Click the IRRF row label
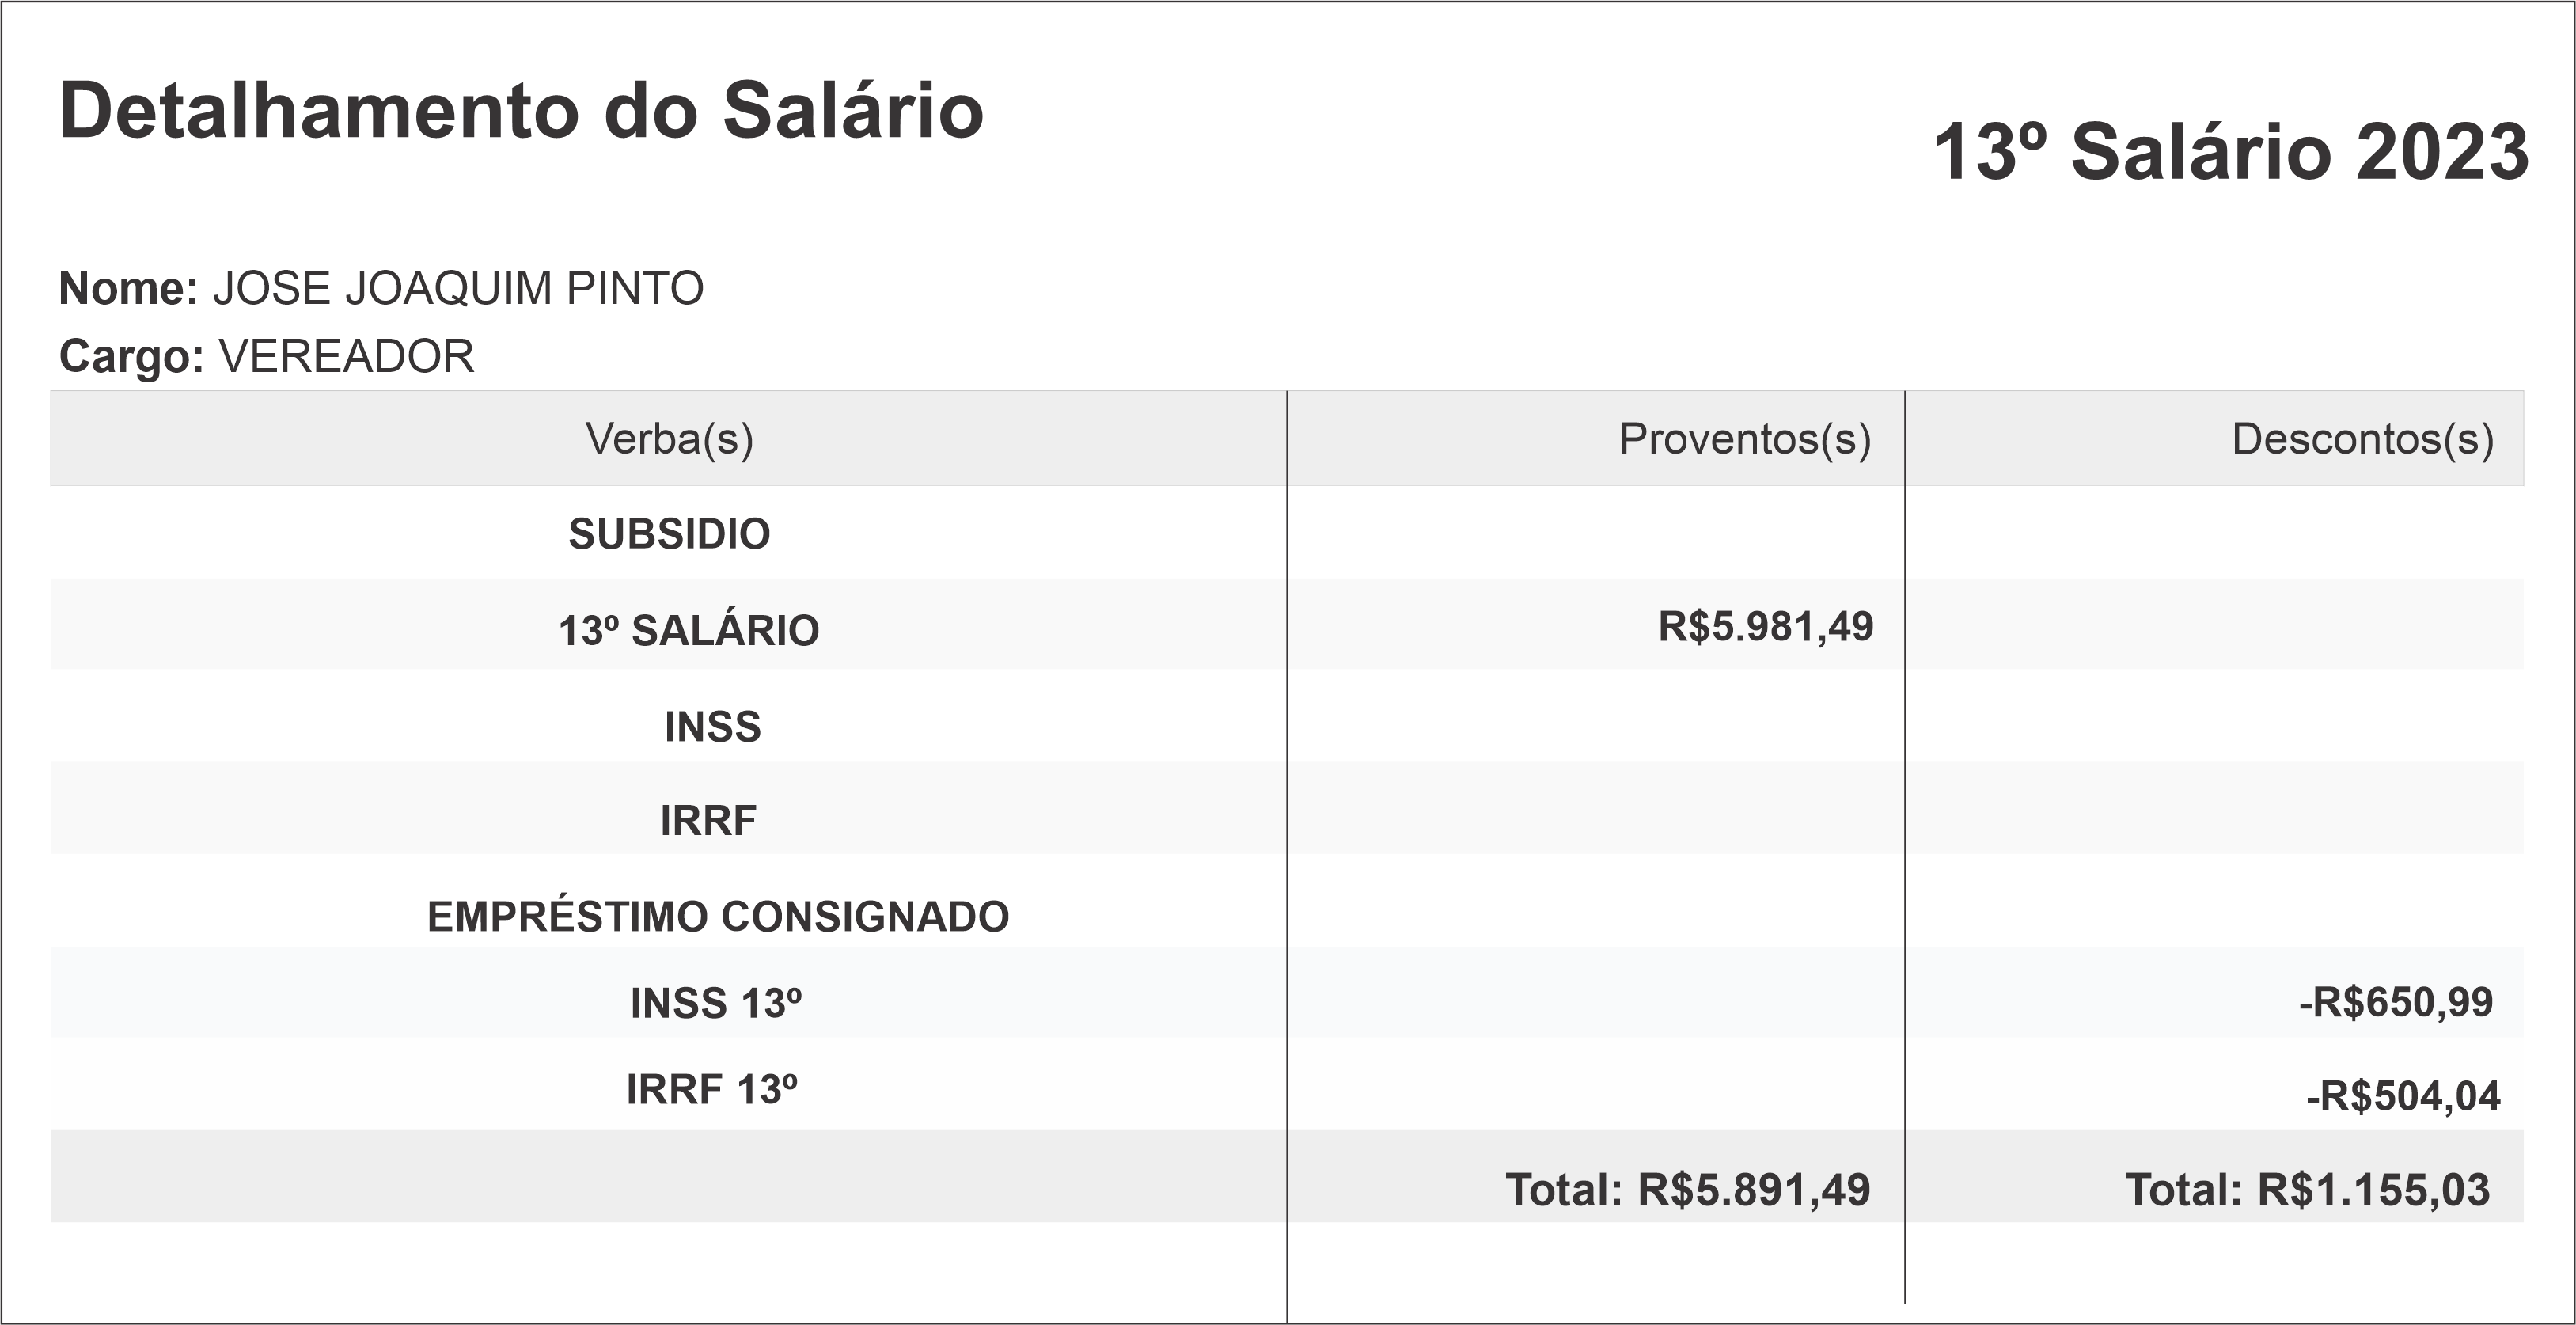 [708, 821]
